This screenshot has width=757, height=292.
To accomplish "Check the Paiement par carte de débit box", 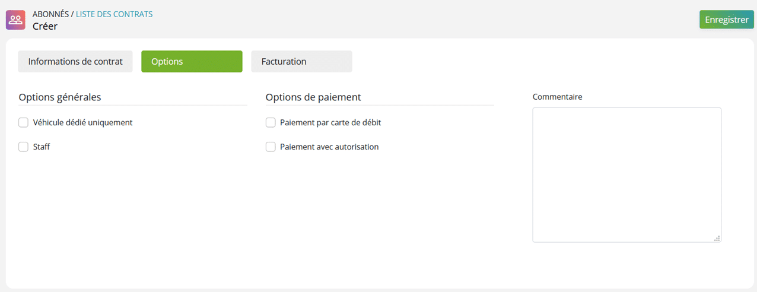I will (x=271, y=122).
